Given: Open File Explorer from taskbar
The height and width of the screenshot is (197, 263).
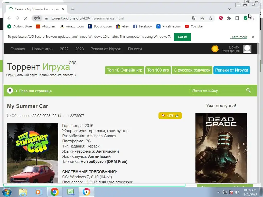Looking at the screenshot, I should [23, 192].
